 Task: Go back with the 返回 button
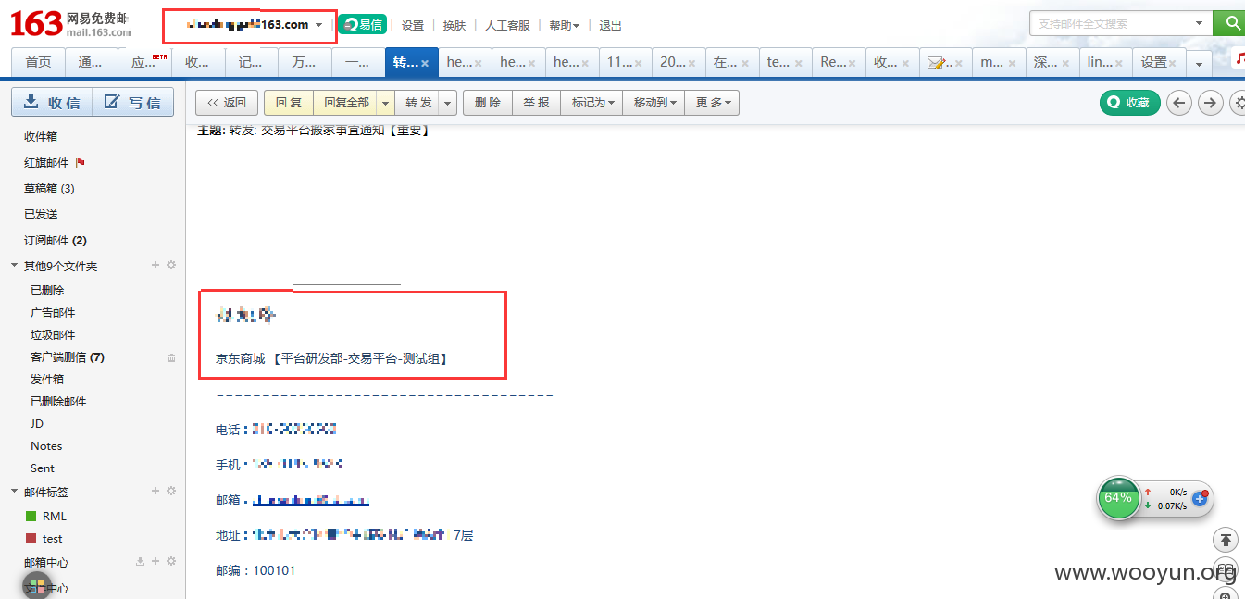[227, 103]
